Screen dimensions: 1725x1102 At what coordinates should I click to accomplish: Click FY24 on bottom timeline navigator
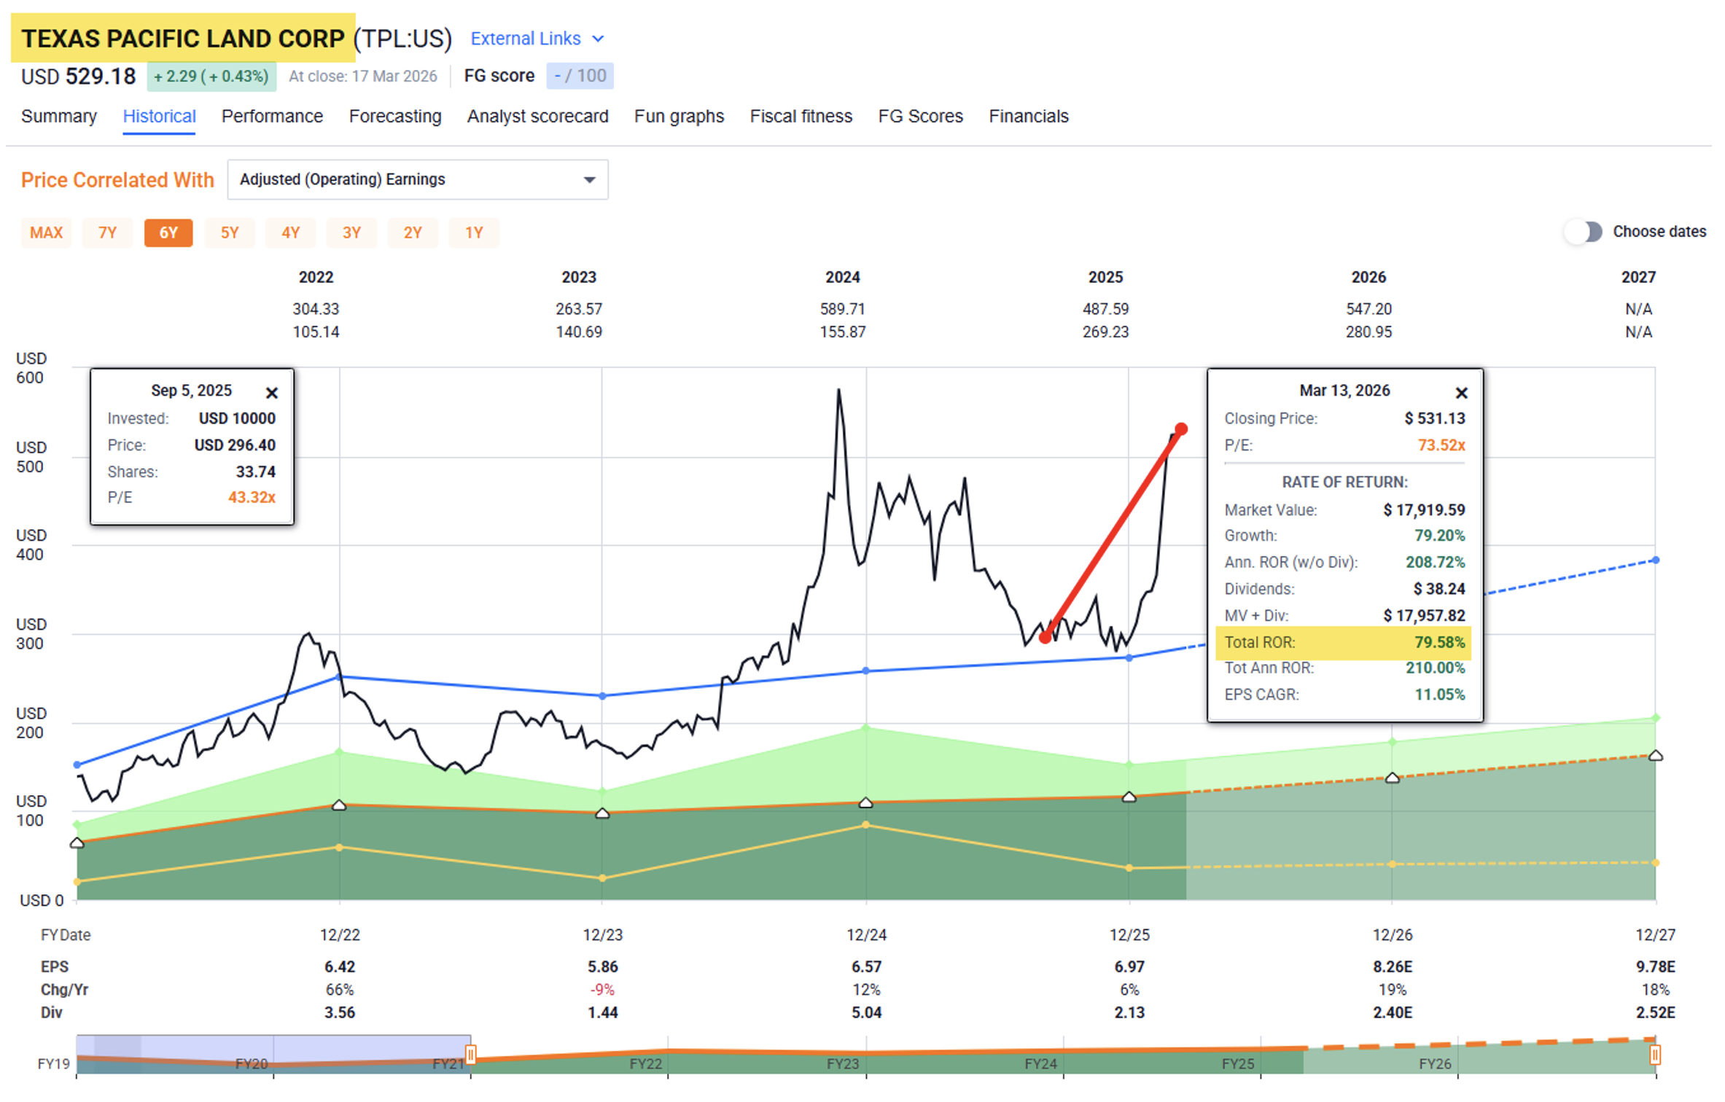pyautogui.click(x=1040, y=1064)
